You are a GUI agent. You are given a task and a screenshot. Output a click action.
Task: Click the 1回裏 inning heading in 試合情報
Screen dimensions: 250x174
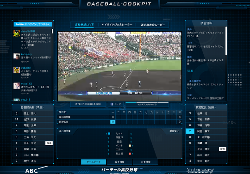tap(190, 71)
